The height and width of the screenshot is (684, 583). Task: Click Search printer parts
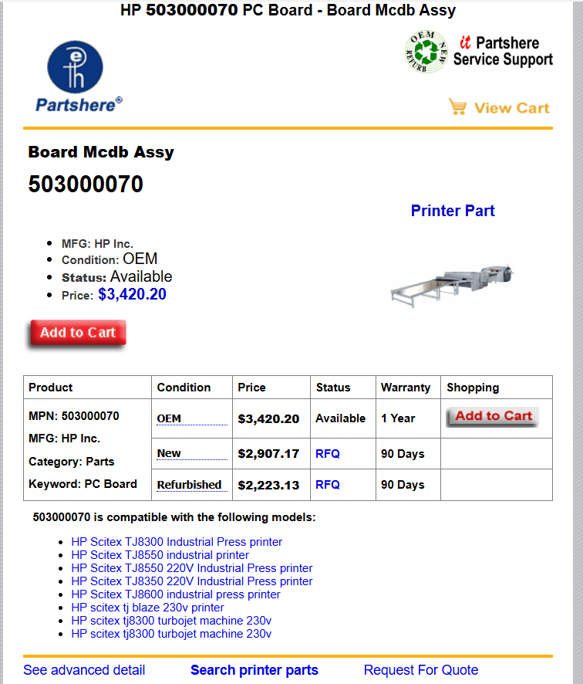[254, 670]
